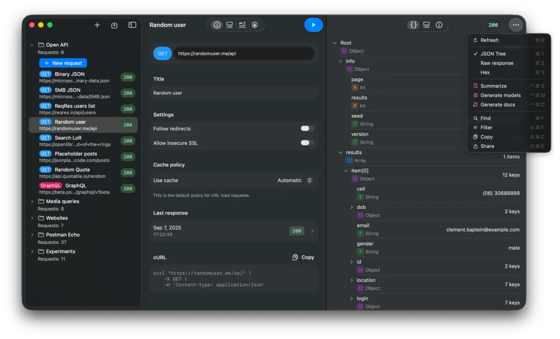Viewport: 560px width, 339px height.
Task: Send the Random user request
Action: [314, 25]
